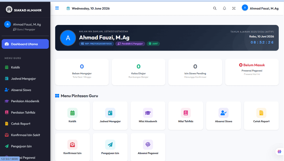Open the notifications bell icon
Viewport: 284px width, 161px height.
click(x=224, y=8)
